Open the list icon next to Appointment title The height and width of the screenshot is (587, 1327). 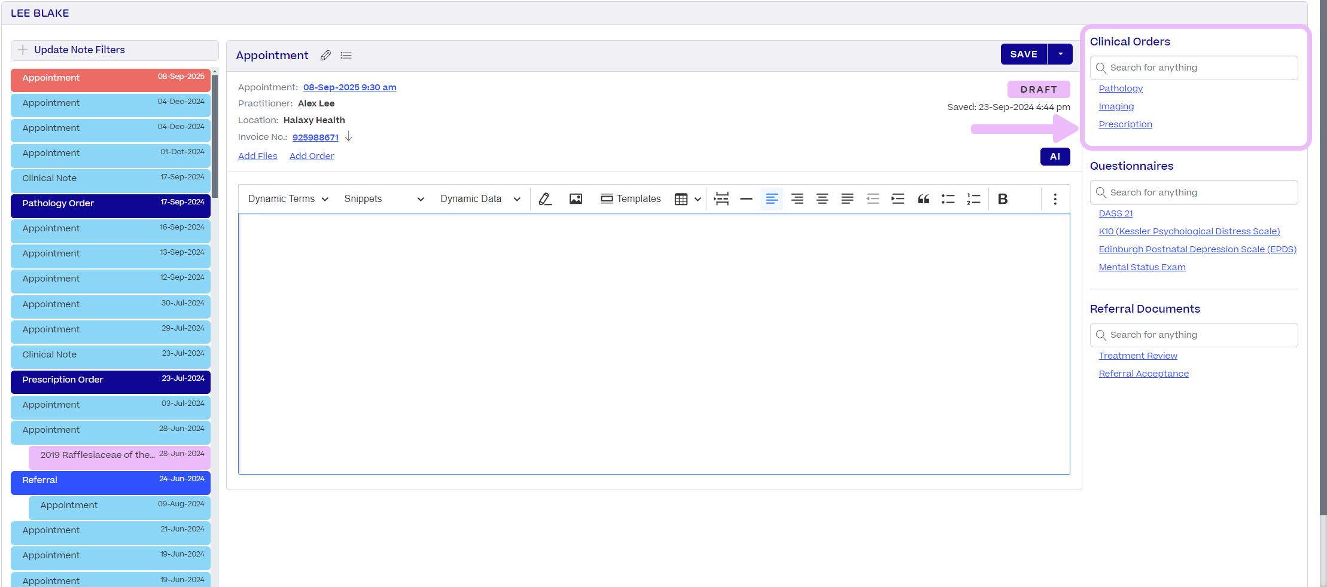click(346, 56)
